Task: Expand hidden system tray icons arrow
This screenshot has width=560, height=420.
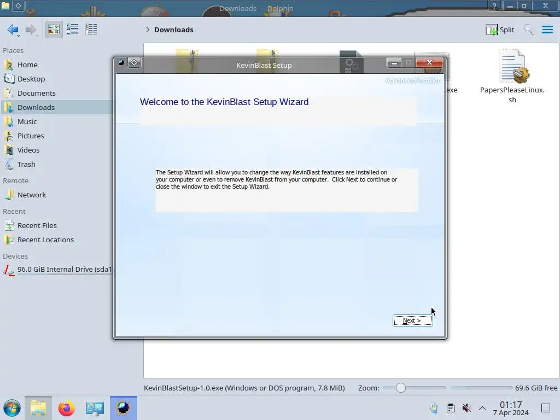Action: pyautogui.click(x=482, y=408)
